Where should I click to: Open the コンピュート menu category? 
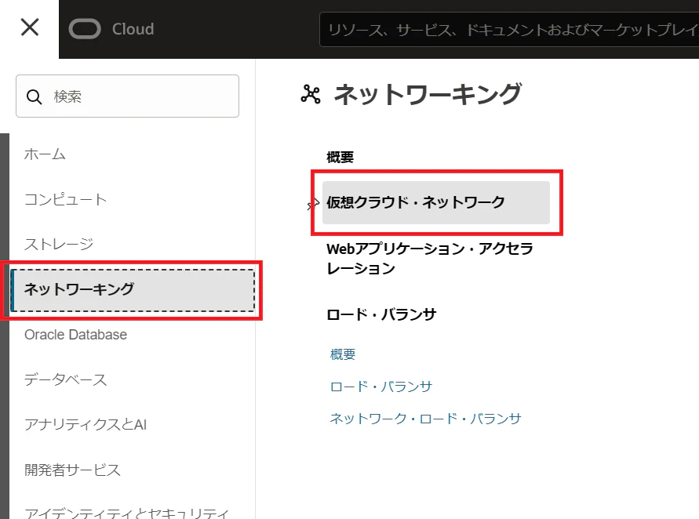coord(66,199)
